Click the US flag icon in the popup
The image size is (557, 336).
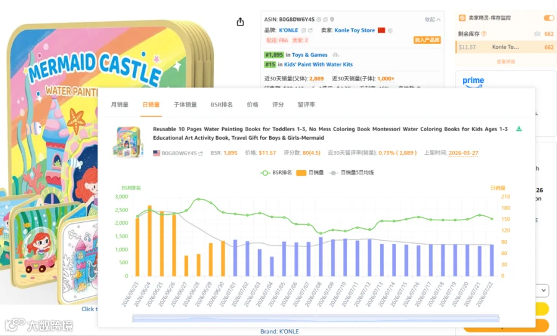[x=157, y=153]
